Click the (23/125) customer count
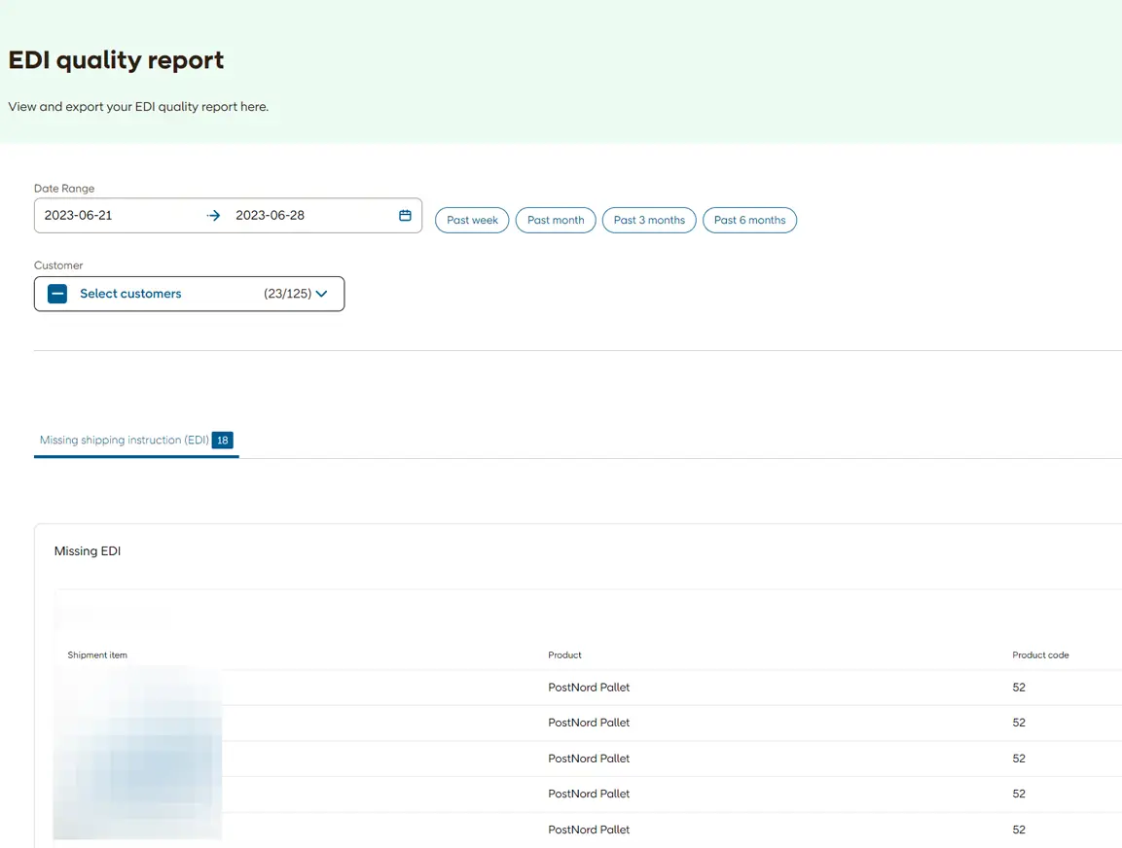The height and width of the screenshot is (848, 1122). point(287,294)
